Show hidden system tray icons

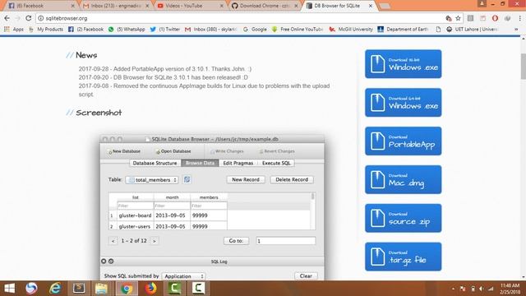click(454, 289)
